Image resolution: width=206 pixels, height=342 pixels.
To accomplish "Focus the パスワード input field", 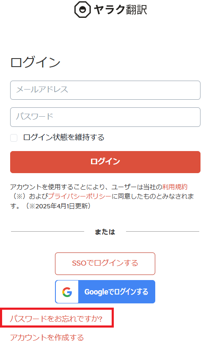I will [x=105, y=117].
